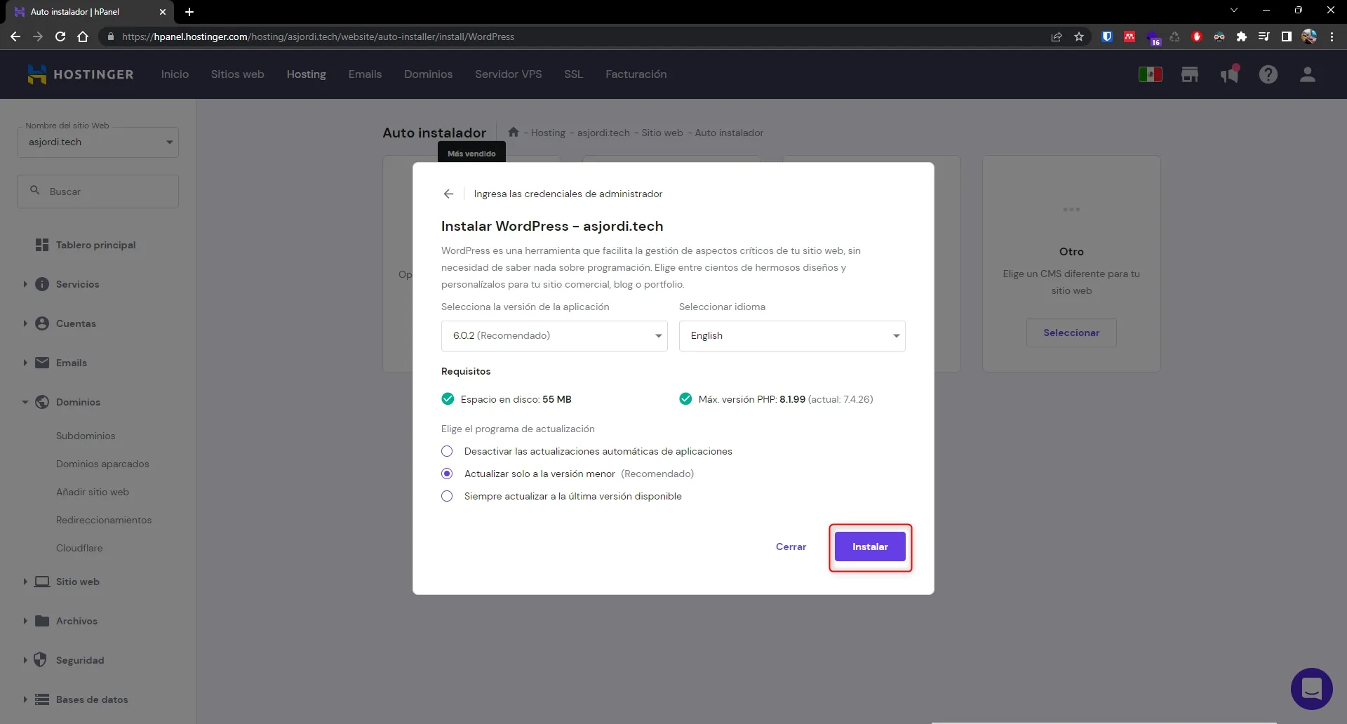Expand the Emails sidebar section
This screenshot has height=724, width=1347.
click(25, 363)
